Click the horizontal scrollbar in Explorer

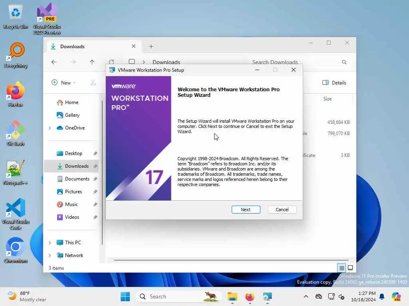click(x=231, y=260)
